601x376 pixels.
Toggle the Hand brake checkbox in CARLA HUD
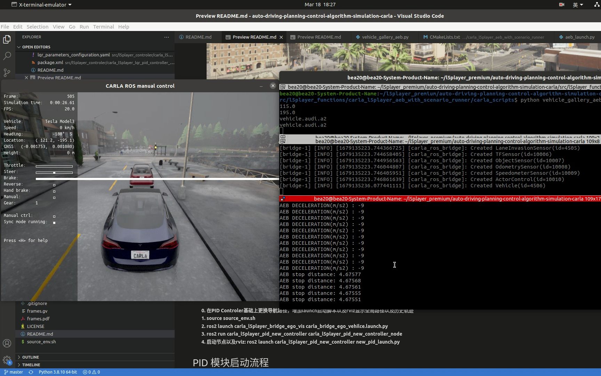54,191
